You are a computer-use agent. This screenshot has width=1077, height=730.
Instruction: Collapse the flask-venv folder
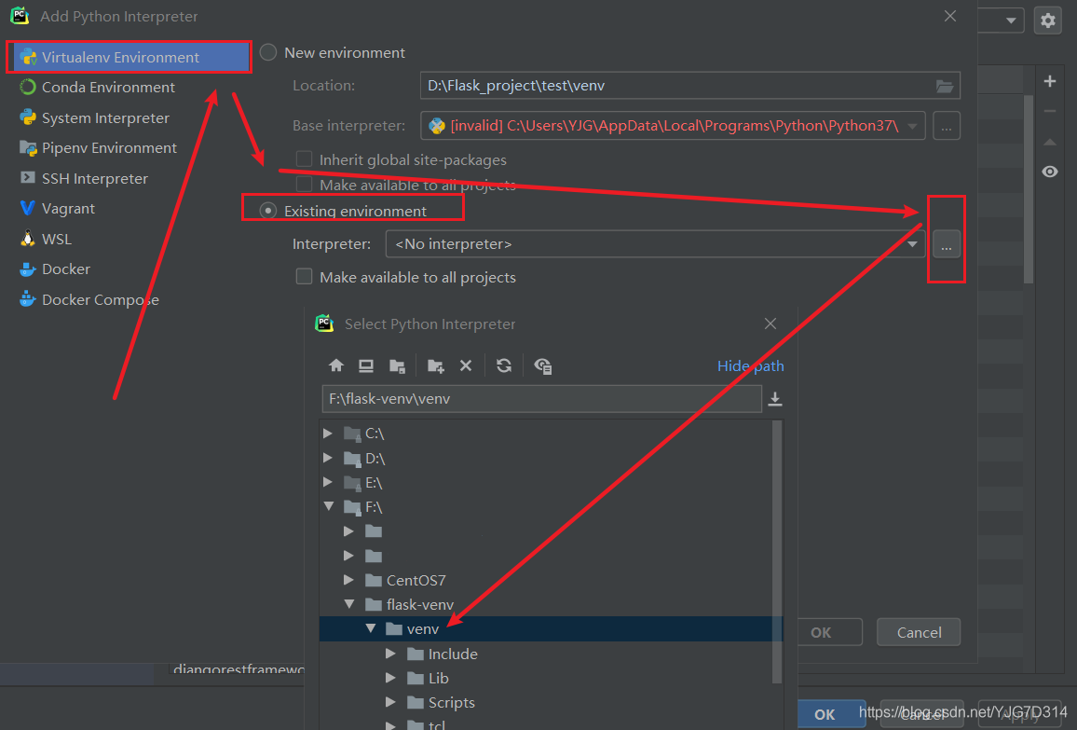point(349,604)
